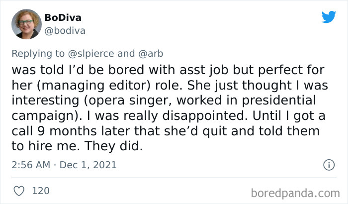Click the BoDiva display name

63,18
